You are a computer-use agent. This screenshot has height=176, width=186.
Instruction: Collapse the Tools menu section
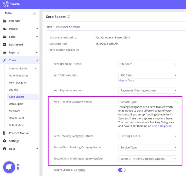coord(37,60)
